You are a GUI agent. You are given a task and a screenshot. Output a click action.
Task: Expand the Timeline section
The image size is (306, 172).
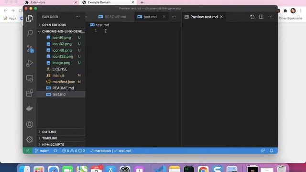coord(61,138)
